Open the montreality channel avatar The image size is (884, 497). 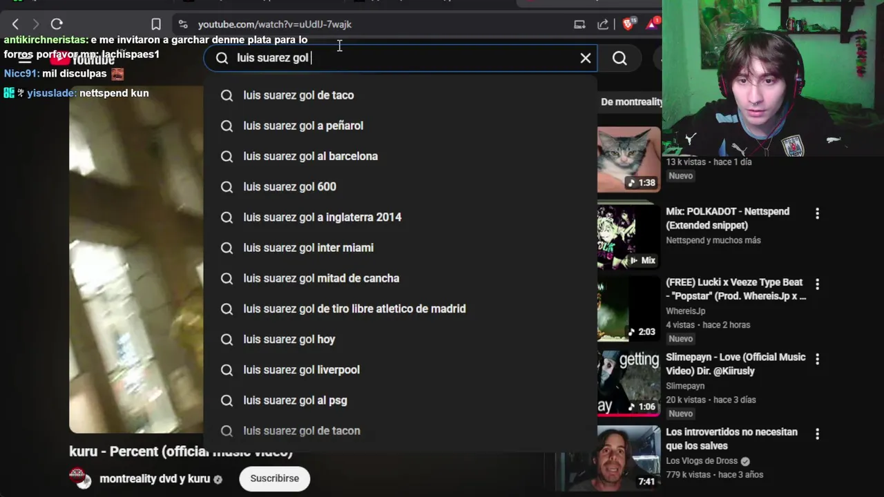pos(80,478)
